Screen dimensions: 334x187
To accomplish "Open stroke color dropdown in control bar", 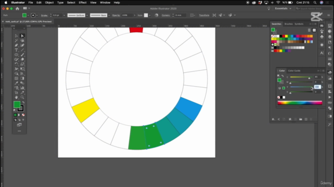I will pos(37,15).
